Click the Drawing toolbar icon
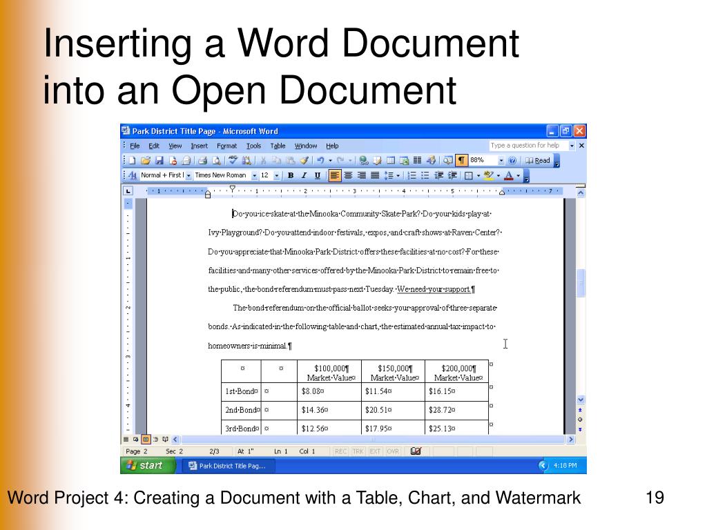The width and height of the screenshot is (707, 530). (432, 160)
